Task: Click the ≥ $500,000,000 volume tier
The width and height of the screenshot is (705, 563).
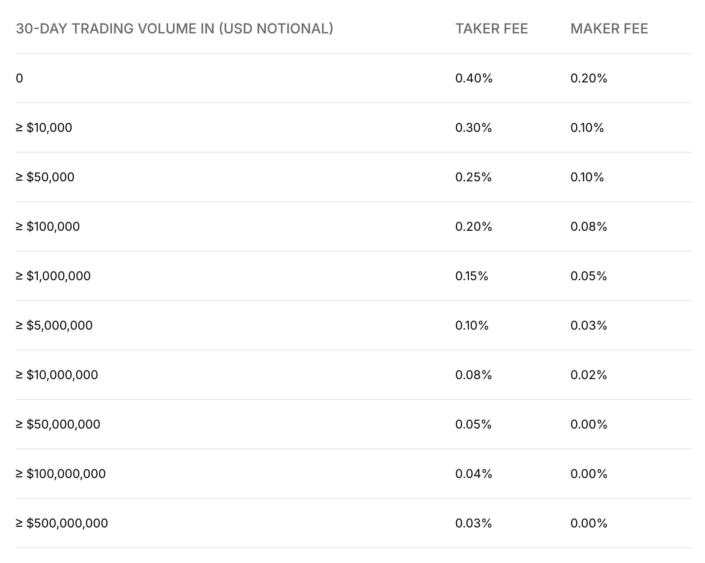Action: [x=62, y=524]
